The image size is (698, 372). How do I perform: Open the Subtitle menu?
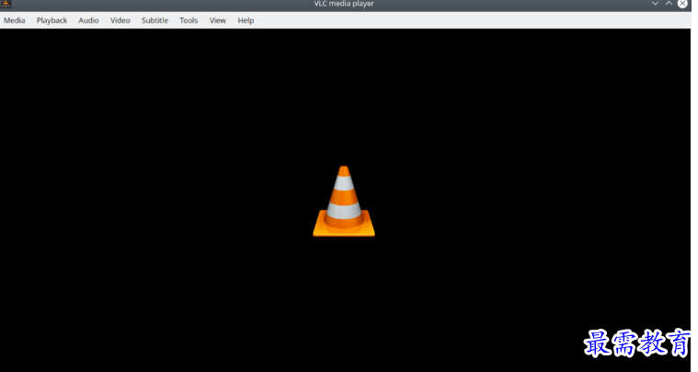pos(154,20)
